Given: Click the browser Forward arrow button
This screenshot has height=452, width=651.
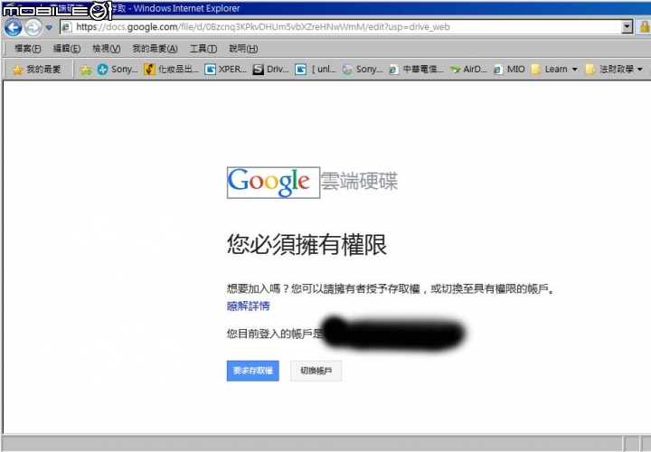Looking at the screenshot, I should [33, 28].
